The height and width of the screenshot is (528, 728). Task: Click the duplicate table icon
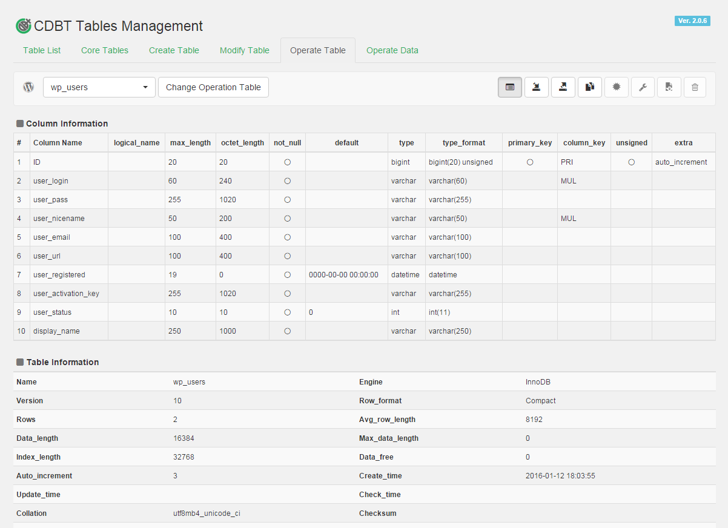[x=590, y=87]
